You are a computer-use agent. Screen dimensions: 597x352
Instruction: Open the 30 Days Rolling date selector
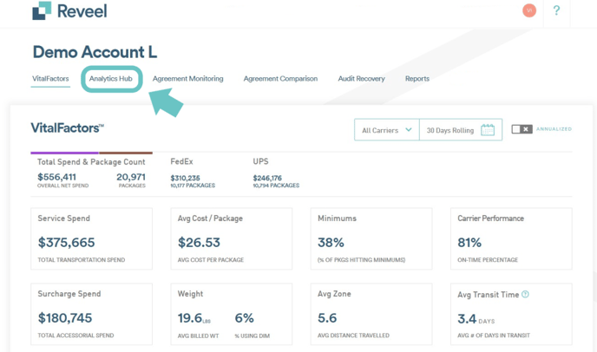(x=450, y=130)
